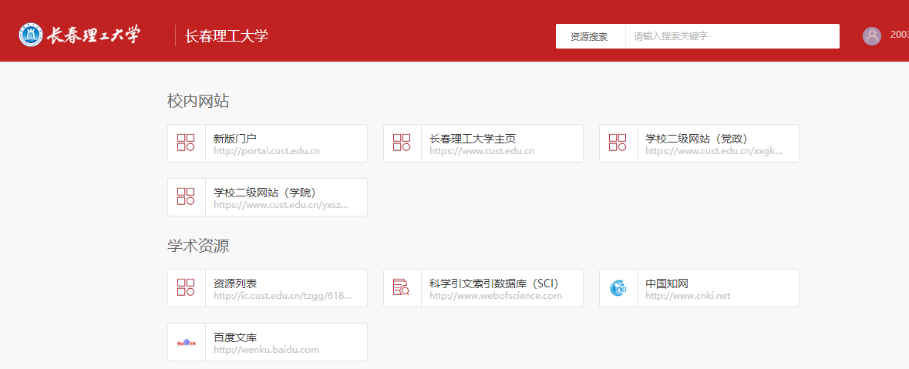Click the 校内网站 section heading

[x=198, y=102]
